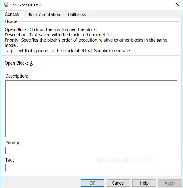Screen dimensions: 183x188
Task: Click the "Priority:" field label
Action: click(x=13, y=143)
